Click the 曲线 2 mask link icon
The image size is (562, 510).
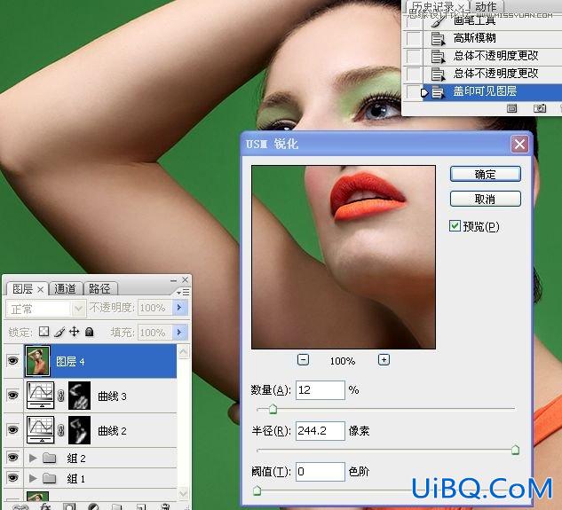61,430
